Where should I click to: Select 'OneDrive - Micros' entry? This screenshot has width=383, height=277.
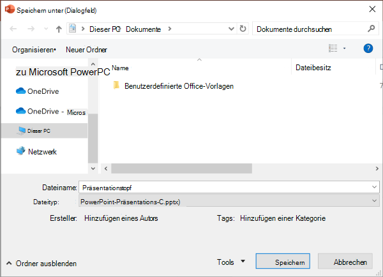pyautogui.click(x=51, y=112)
